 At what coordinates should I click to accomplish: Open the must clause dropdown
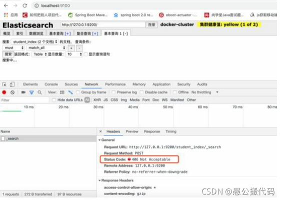13,48
